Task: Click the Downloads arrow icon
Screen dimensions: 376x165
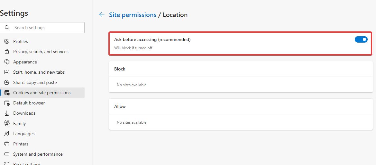Action: point(7,113)
